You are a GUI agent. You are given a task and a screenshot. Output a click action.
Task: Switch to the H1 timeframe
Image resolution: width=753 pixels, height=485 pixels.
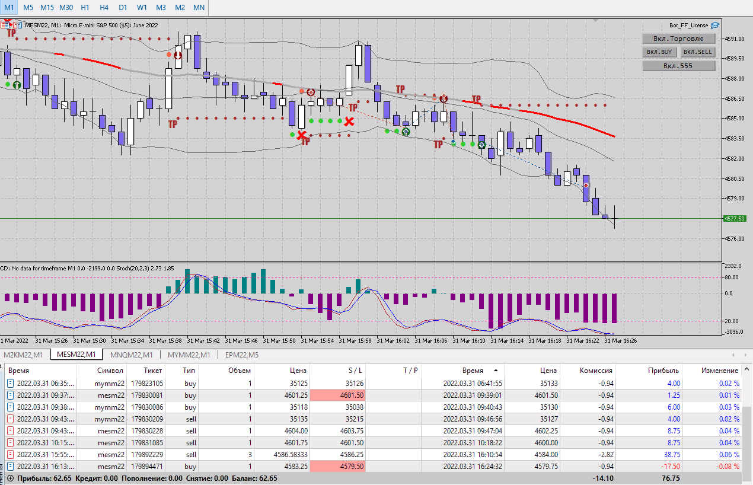point(85,7)
